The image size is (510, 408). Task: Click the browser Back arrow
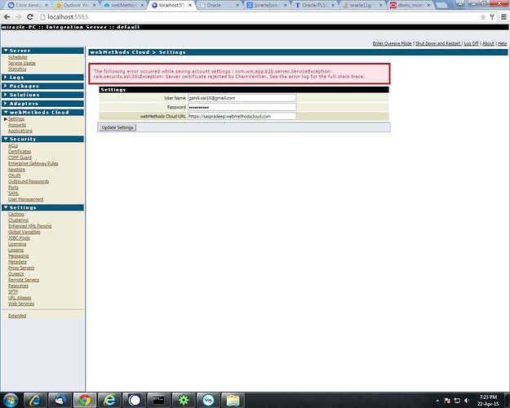tap(7, 17)
